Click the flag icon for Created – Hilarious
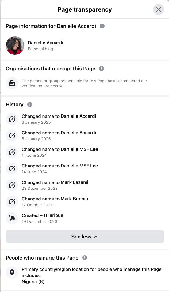The image size is (169, 292). pos(12,218)
